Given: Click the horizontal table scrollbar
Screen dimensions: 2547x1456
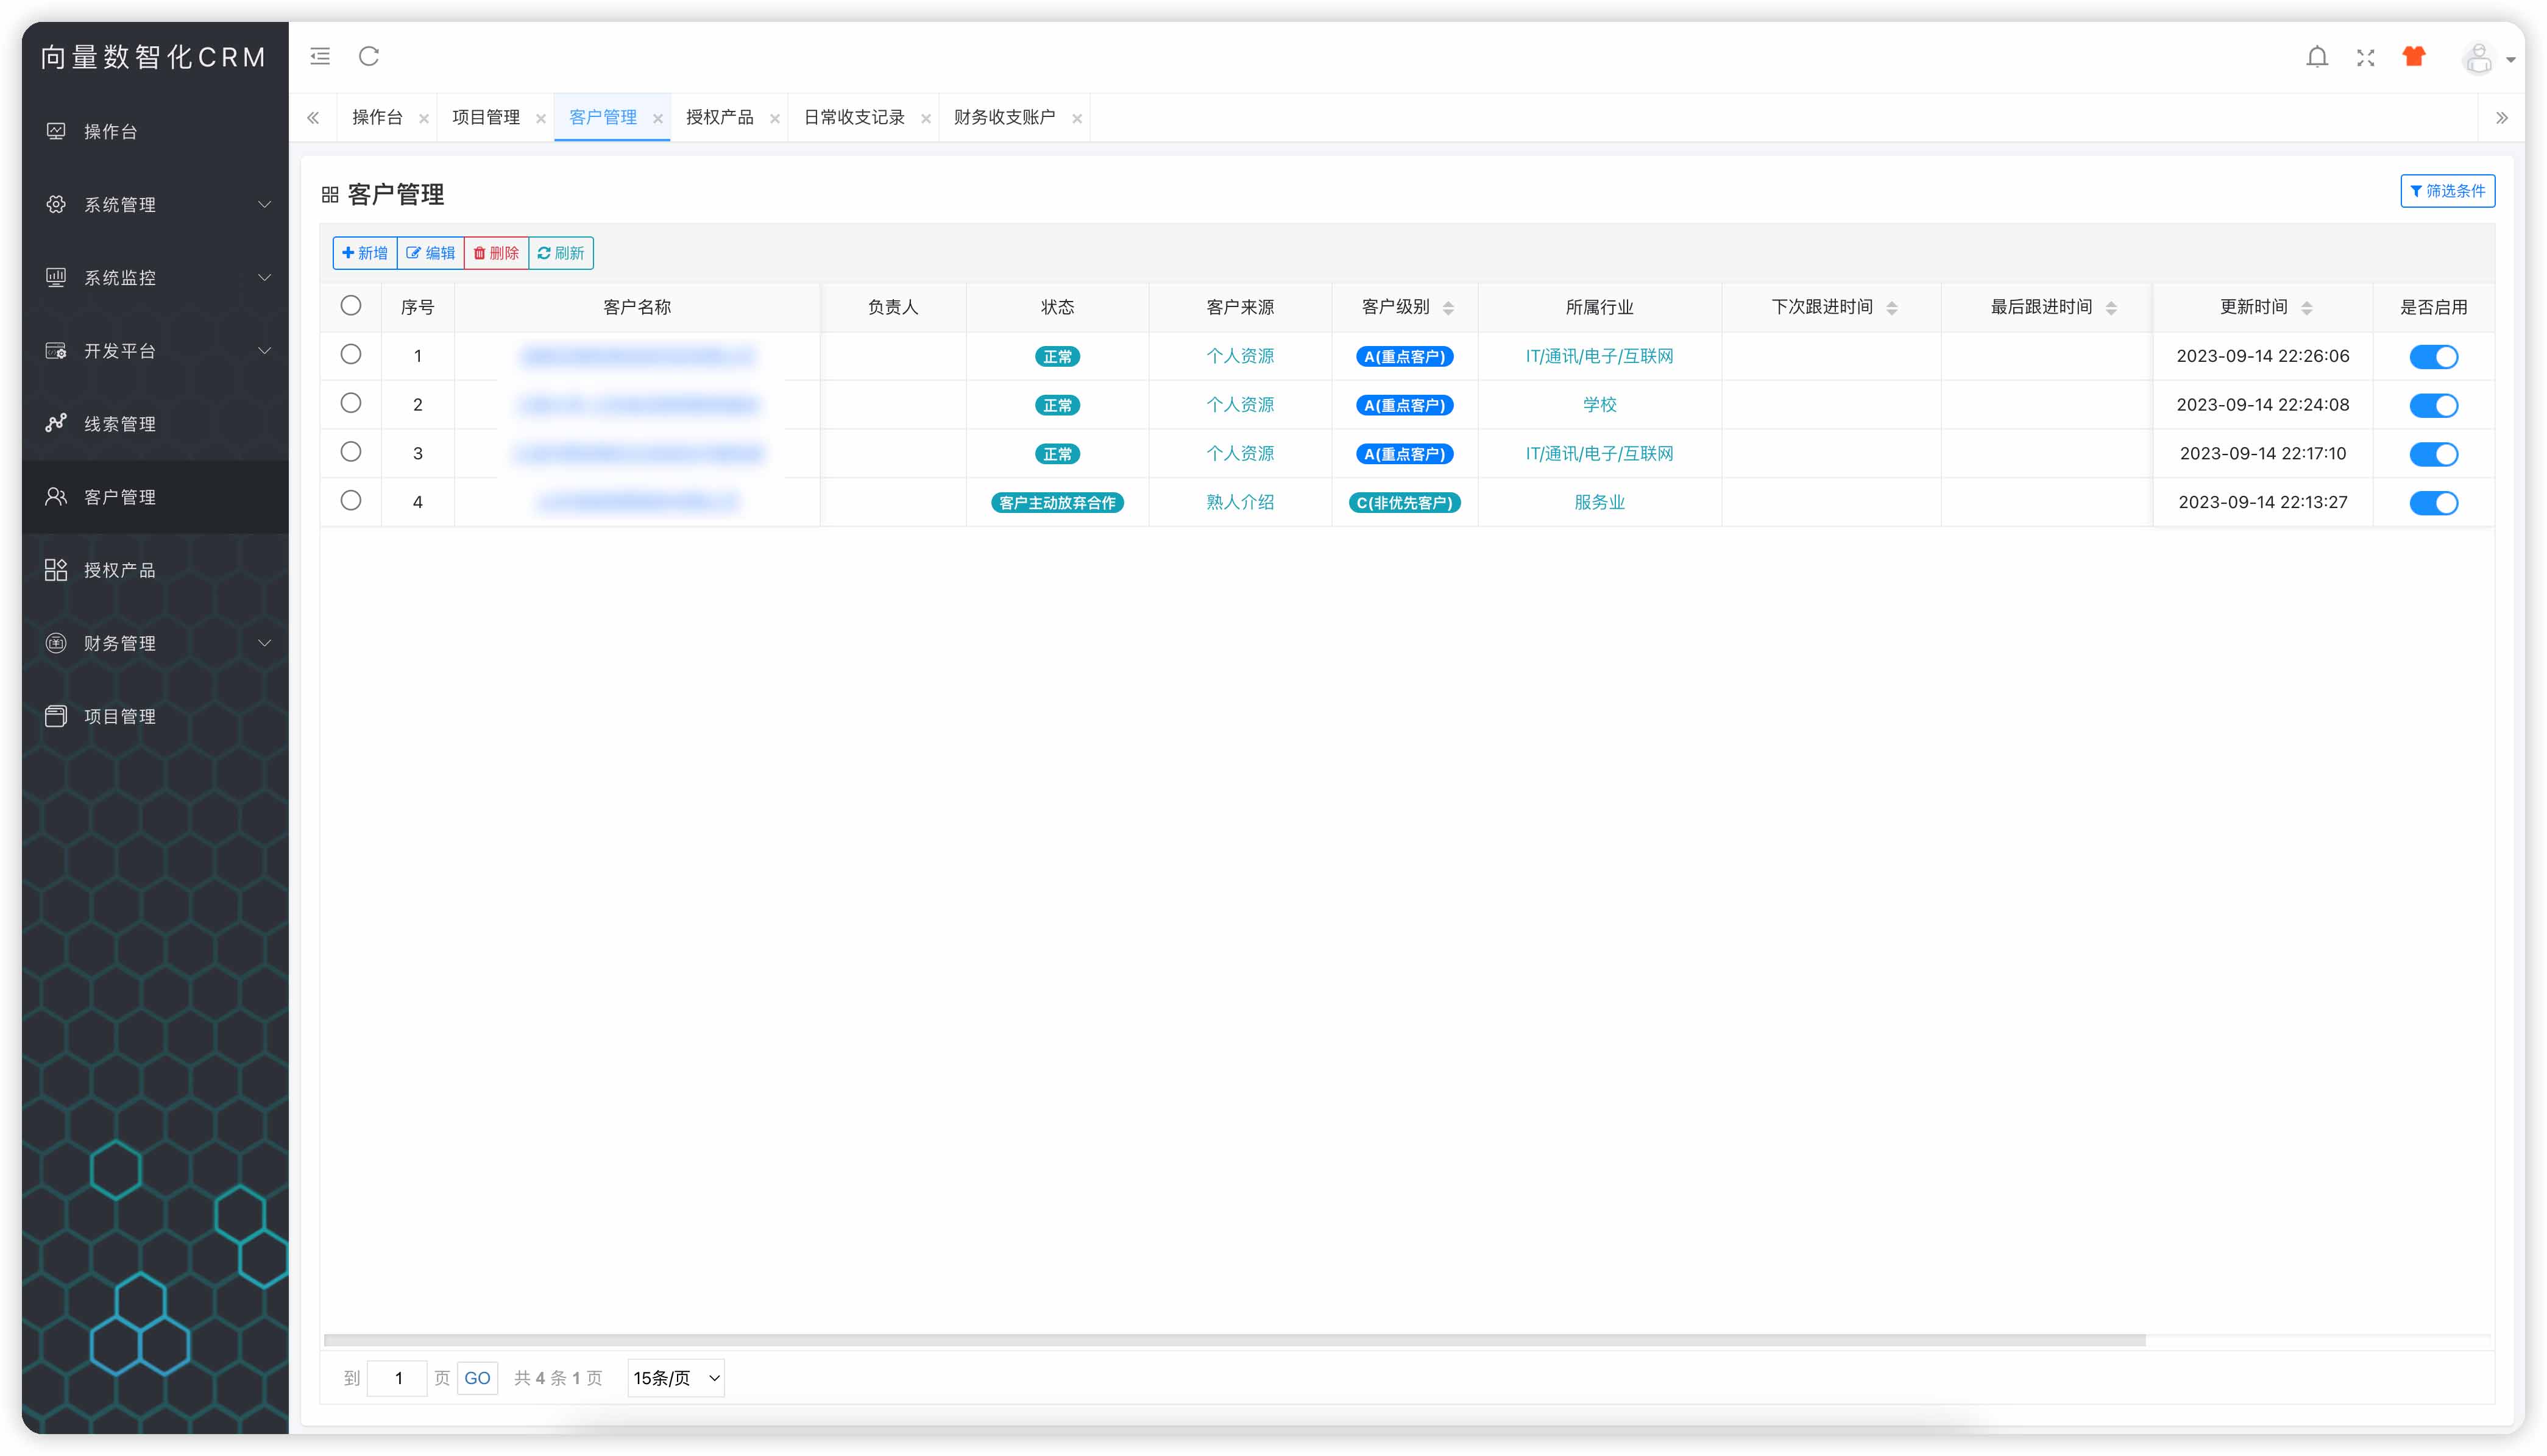Looking at the screenshot, I should click(1234, 1340).
